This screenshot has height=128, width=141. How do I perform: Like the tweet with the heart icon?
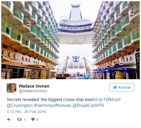[x=33, y=119]
